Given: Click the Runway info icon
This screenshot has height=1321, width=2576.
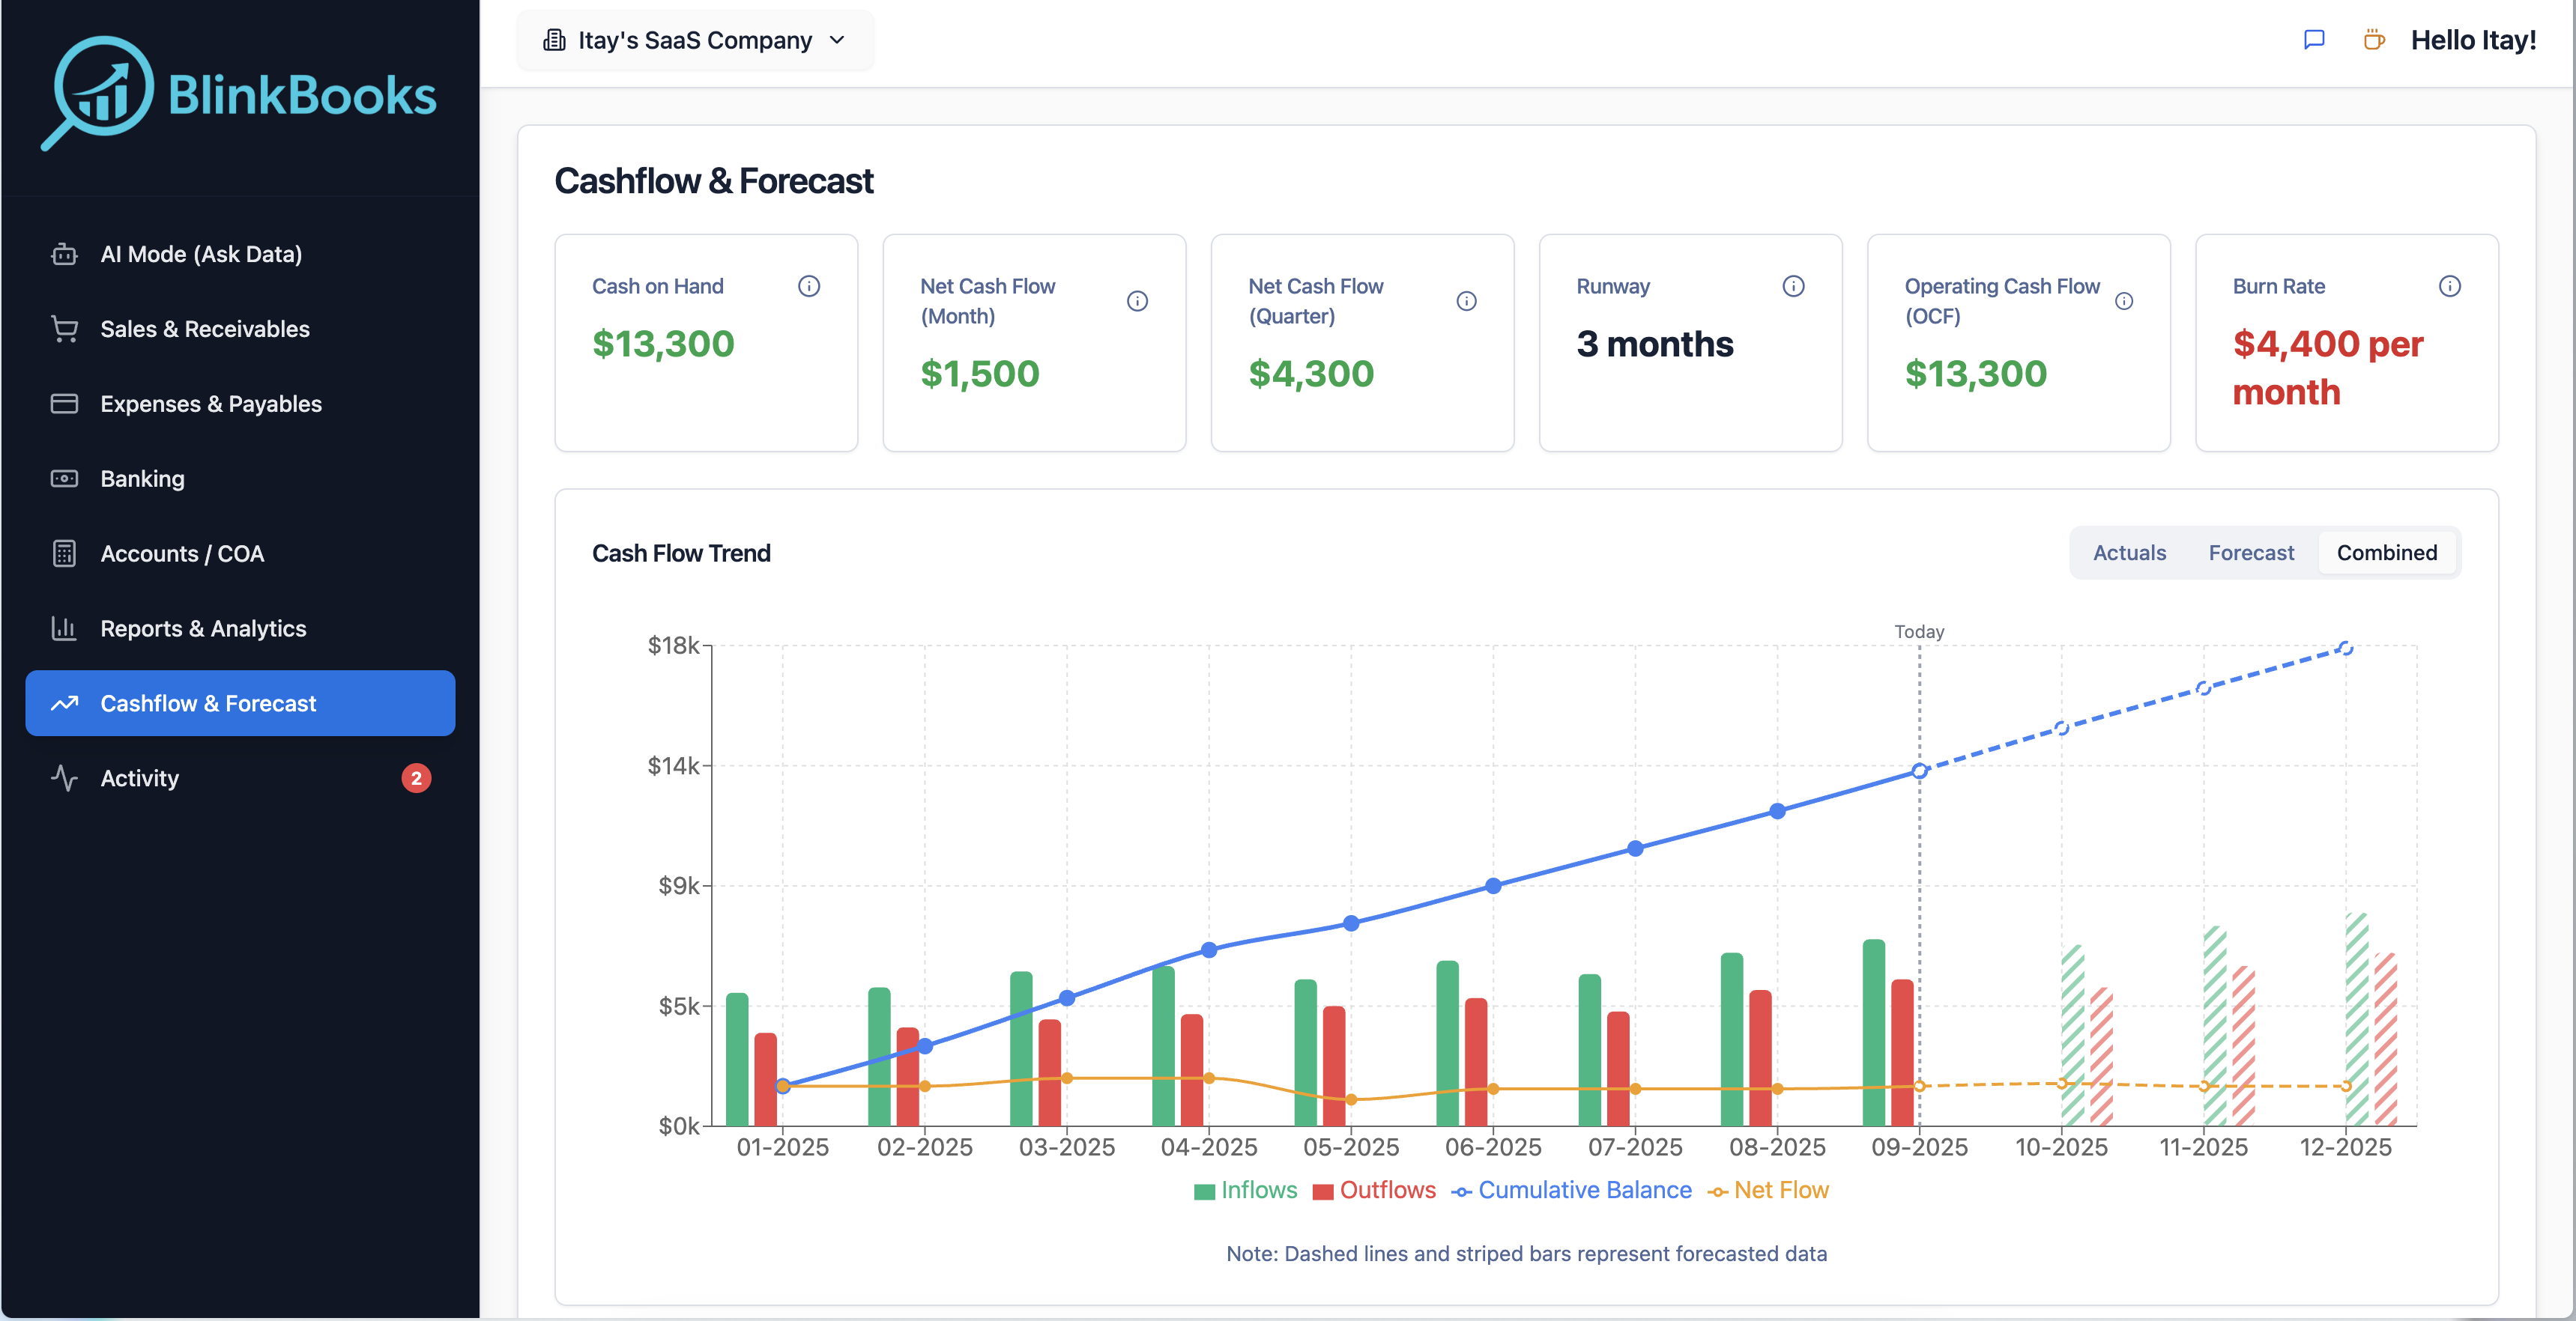Looking at the screenshot, I should pos(1793,287).
